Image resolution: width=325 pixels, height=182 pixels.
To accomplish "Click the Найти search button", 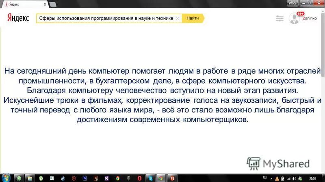I will [193, 18].
